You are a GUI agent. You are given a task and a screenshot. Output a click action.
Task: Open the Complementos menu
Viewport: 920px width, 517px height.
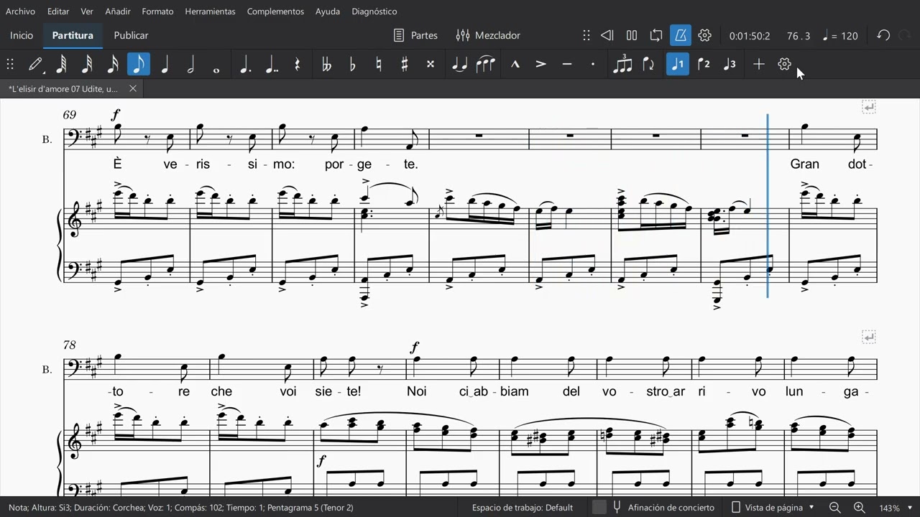click(x=275, y=11)
